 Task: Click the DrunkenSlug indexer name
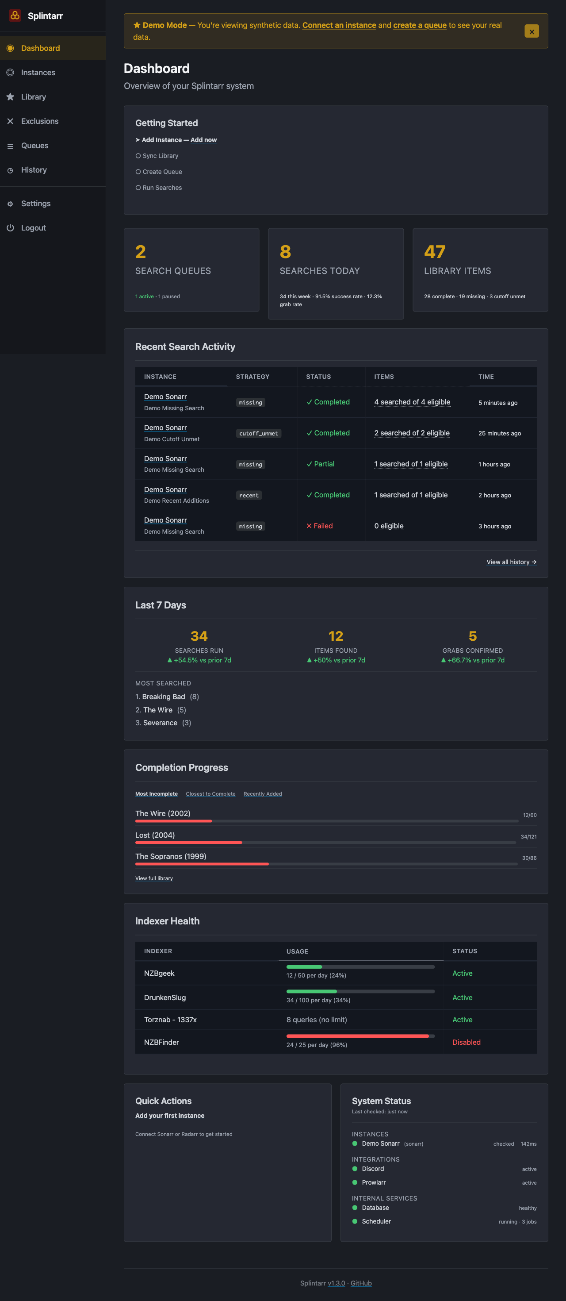coord(165,997)
